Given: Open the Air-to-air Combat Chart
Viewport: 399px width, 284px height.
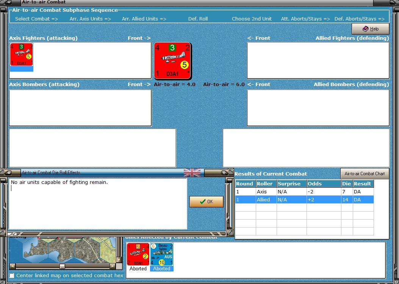Looking at the screenshot, I should tap(365, 173).
